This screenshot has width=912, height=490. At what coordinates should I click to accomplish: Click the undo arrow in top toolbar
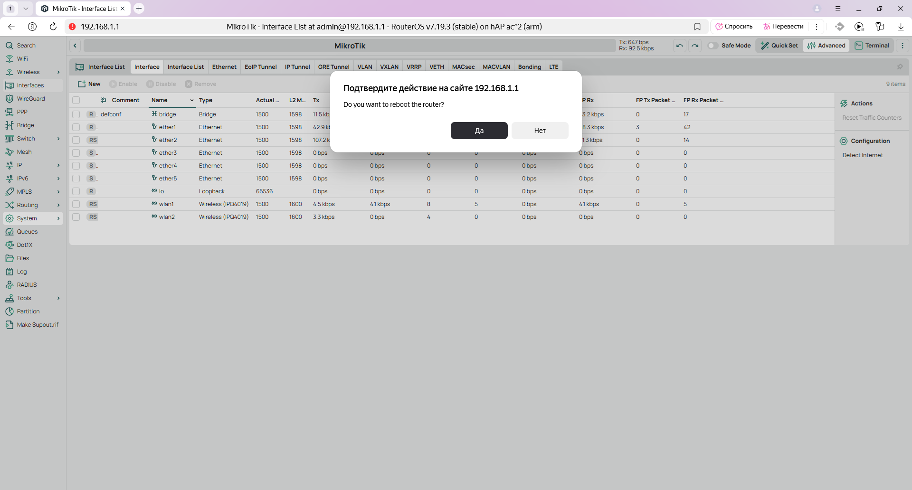(x=680, y=46)
